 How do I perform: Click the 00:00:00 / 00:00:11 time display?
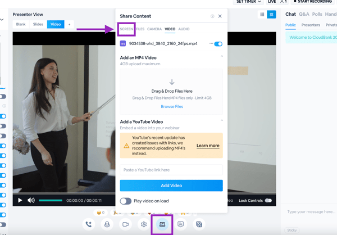(84, 201)
